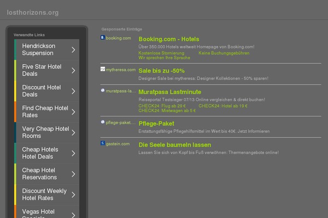The height and width of the screenshot is (218, 328).
Task: Click CHECK24: Mietwagen ab 5 € sublink
Action: (167, 111)
